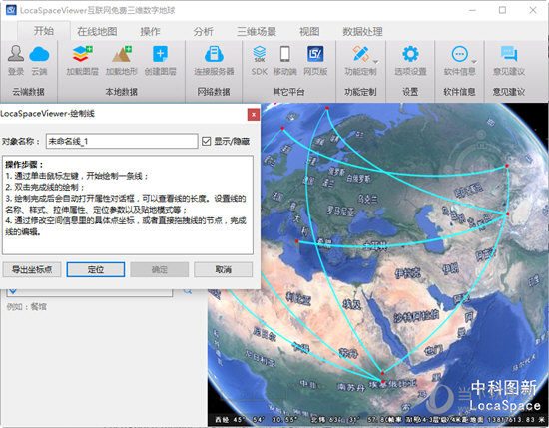The width and height of the screenshot is (549, 428).
Task: Open the 分析 ribbon tab
Action: (x=203, y=32)
